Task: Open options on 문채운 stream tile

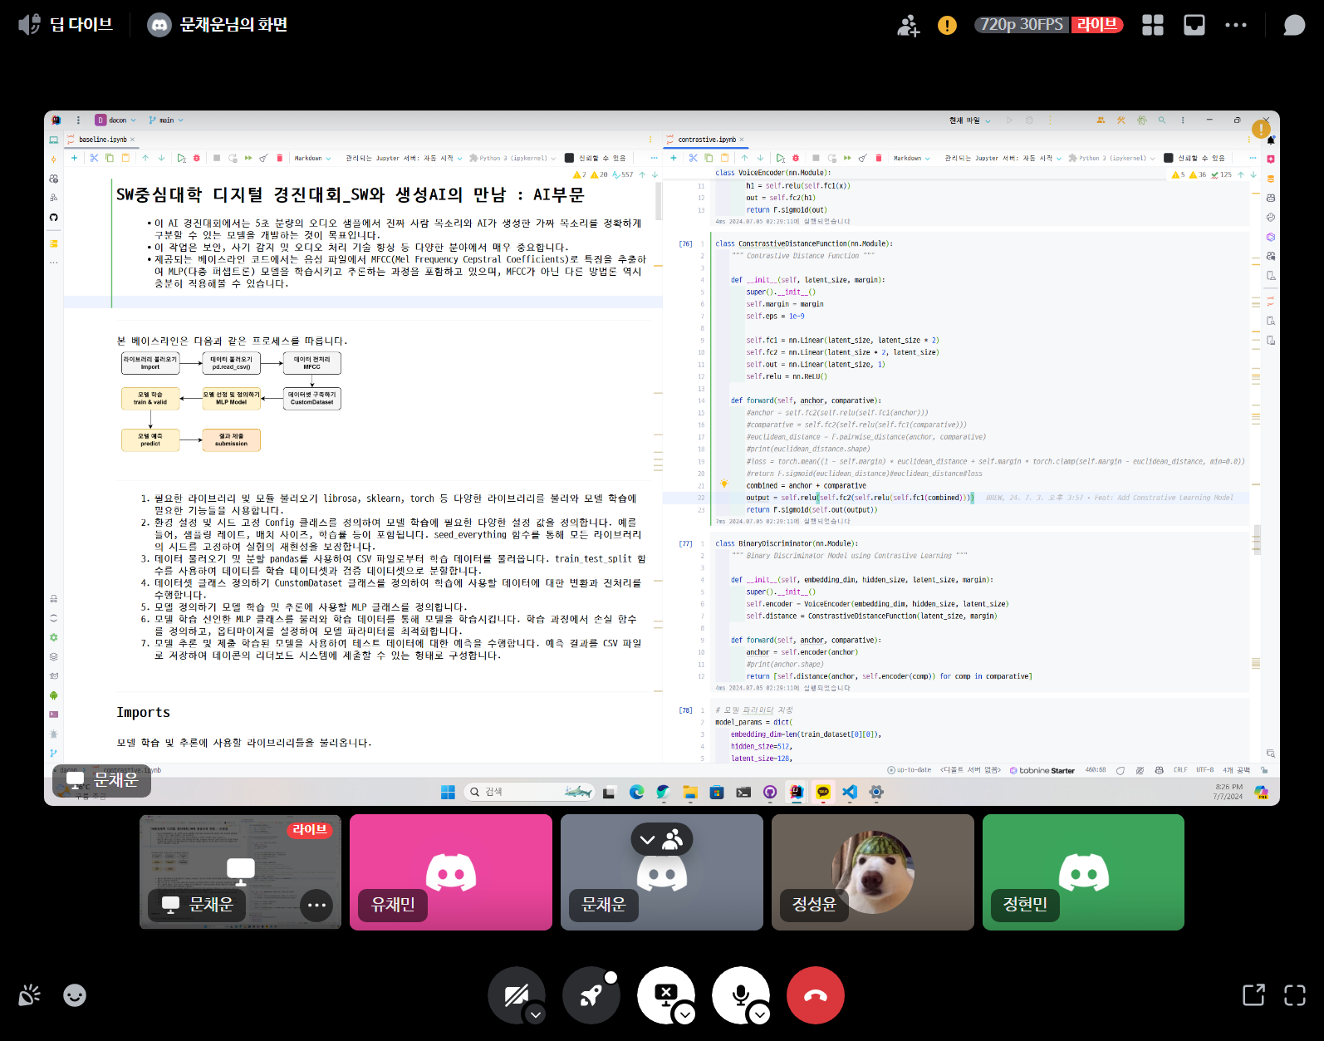Action: [x=316, y=905]
